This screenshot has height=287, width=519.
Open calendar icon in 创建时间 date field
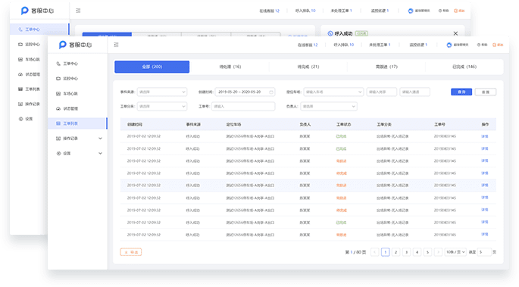pos(271,92)
